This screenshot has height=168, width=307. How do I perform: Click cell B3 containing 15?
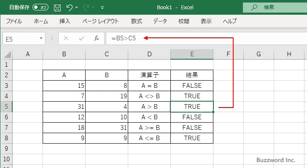[64, 86]
